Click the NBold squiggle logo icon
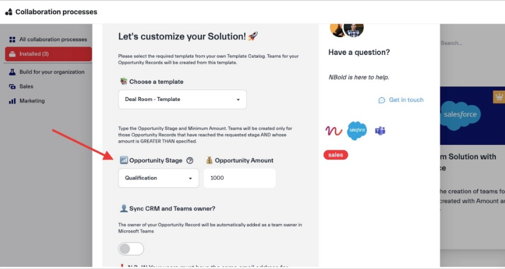Image resolution: width=505 pixels, height=269 pixels. tap(334, 131)
